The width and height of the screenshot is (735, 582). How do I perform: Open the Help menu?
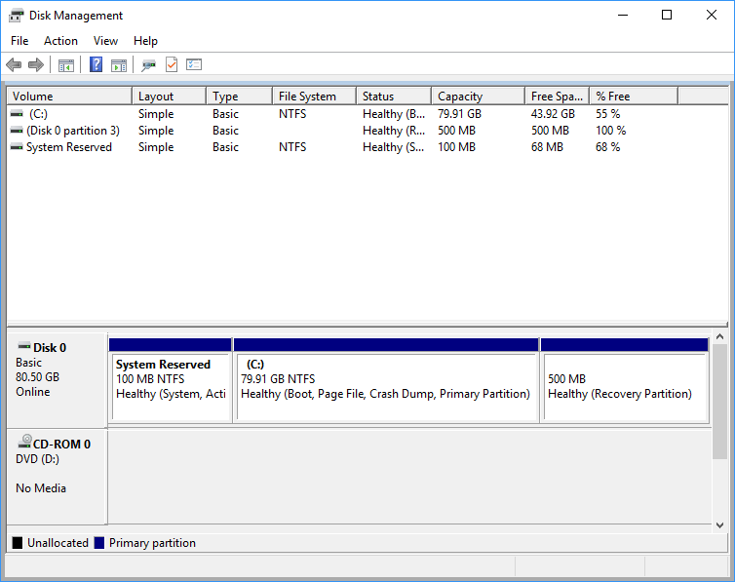coord(145,41)
